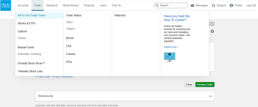The width and height of the screenshot is (258, 107).
Task: Click the Review Order button
Action: (205, 84)
